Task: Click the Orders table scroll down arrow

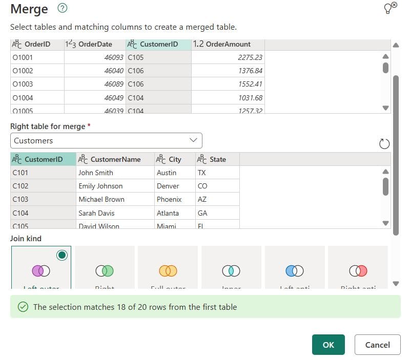Action: [x=385, y=108]
